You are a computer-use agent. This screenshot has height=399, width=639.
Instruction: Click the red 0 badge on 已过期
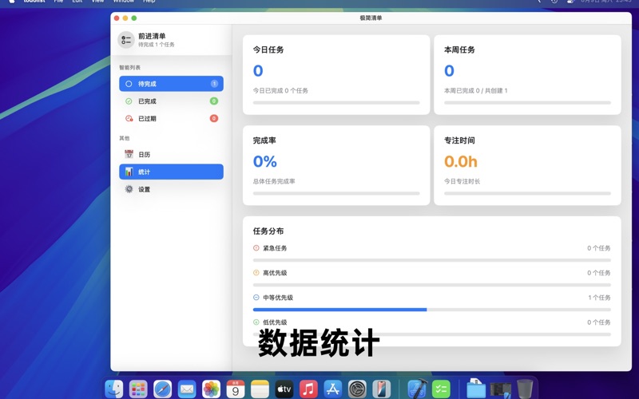coord(214,118)
